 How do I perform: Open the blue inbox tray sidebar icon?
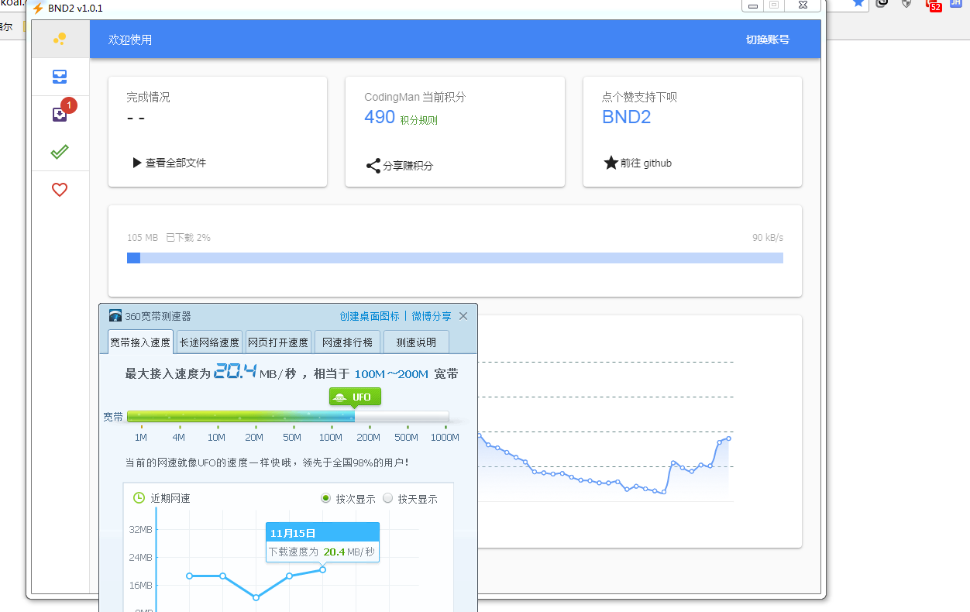[x=60, y=77]
